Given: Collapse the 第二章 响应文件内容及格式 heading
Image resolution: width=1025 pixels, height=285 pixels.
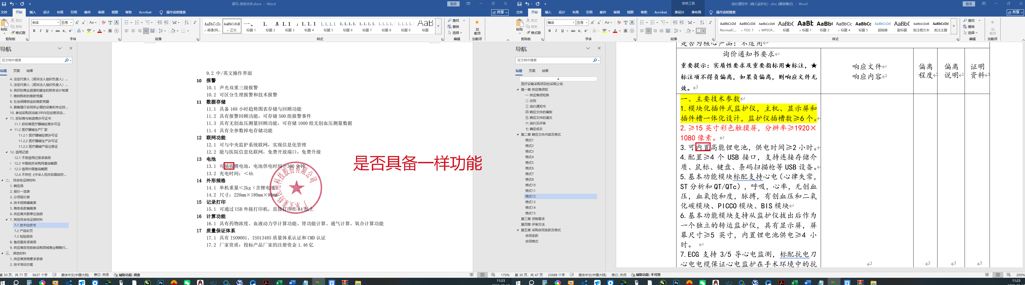Looking at the screenshot, I should point(518,135).
